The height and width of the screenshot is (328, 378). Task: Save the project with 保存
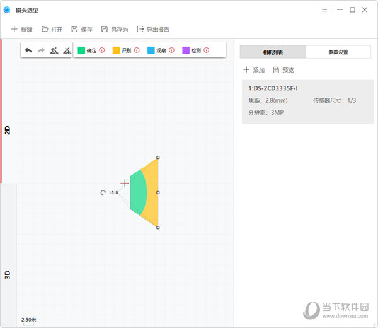point(82,30)
